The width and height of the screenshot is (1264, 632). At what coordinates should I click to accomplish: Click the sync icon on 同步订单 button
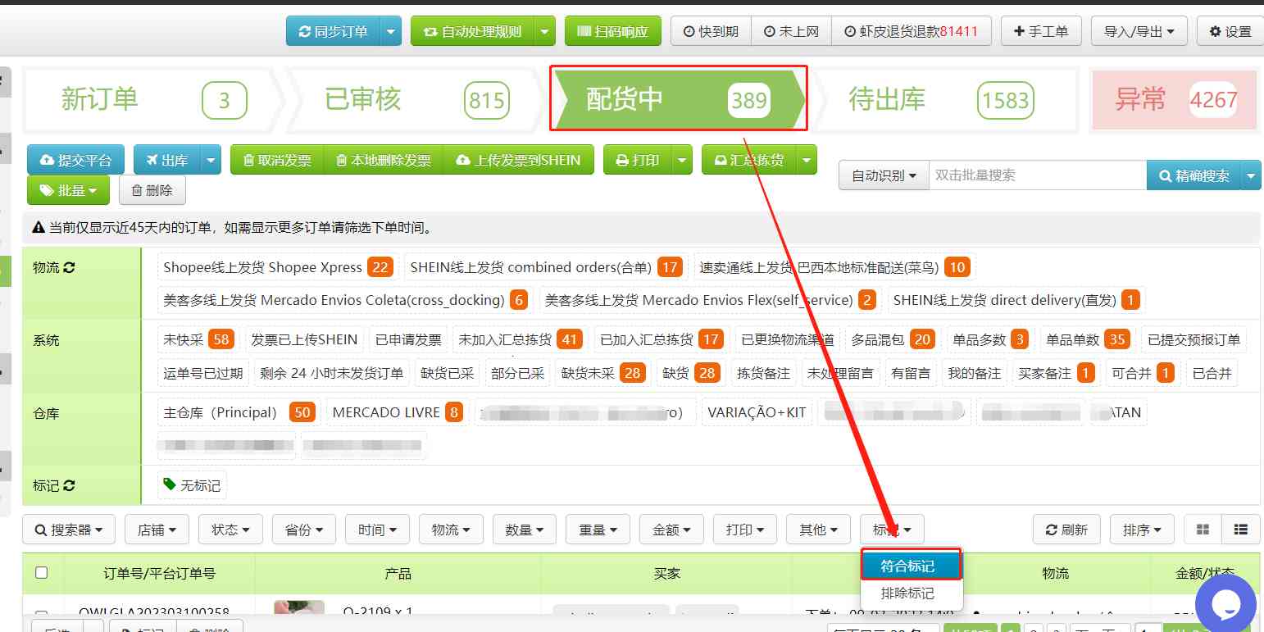pos(302,30)
